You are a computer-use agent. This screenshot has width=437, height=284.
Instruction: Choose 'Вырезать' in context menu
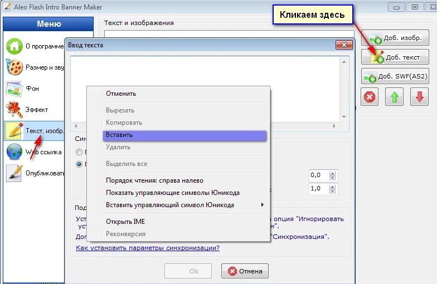click(178, 110)
